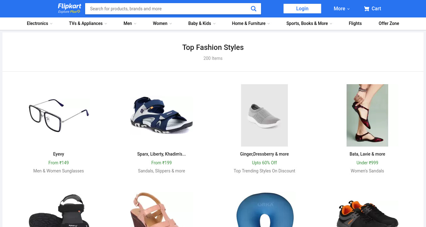426x227 pixels.
Task: Click the 200 Items count
Action: tap(213, 58)
